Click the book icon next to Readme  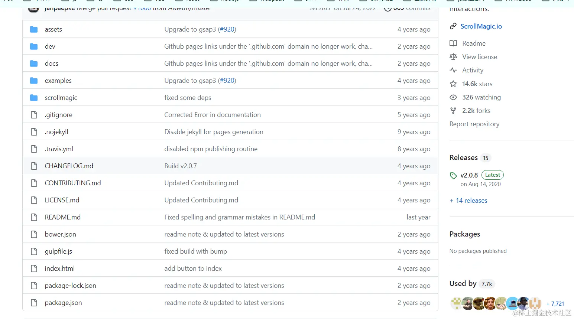[x=453, y=43]
